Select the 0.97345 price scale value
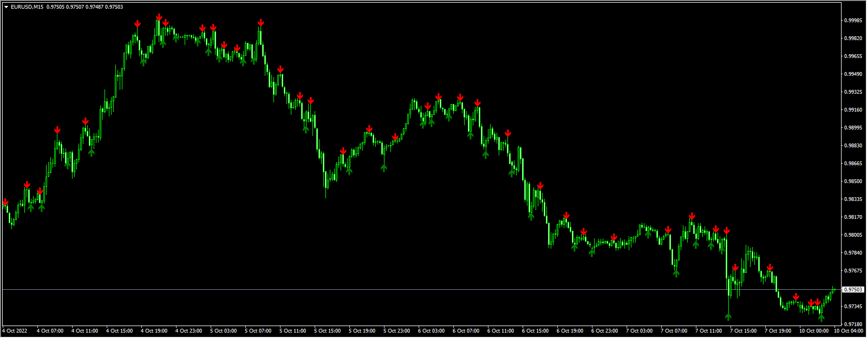867x338 pixels. (x=853, y=307)
